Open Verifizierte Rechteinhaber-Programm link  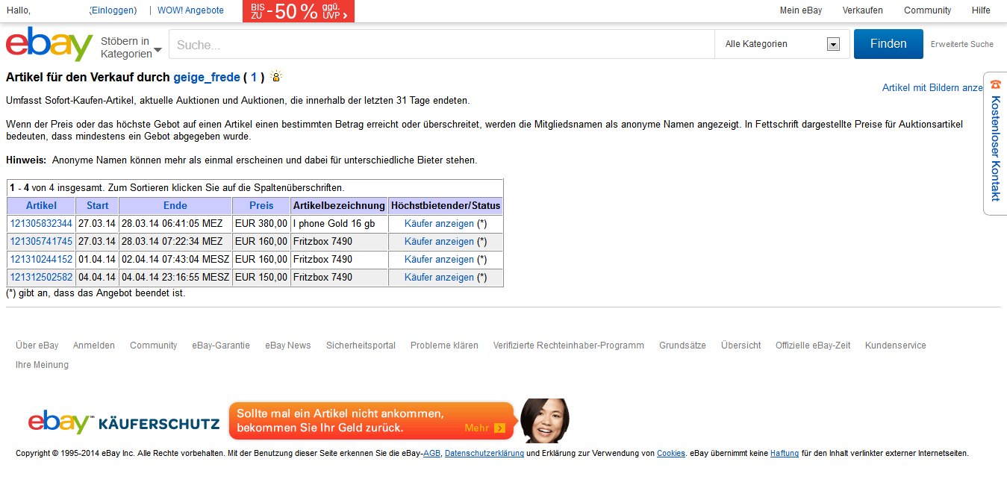coord(569,346)
